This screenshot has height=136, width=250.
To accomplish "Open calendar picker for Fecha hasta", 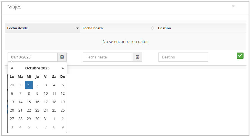I will pos(137,57).
